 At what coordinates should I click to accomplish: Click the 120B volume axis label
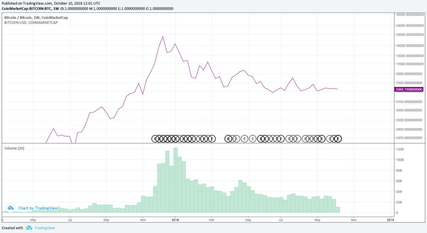click(400, 149)
